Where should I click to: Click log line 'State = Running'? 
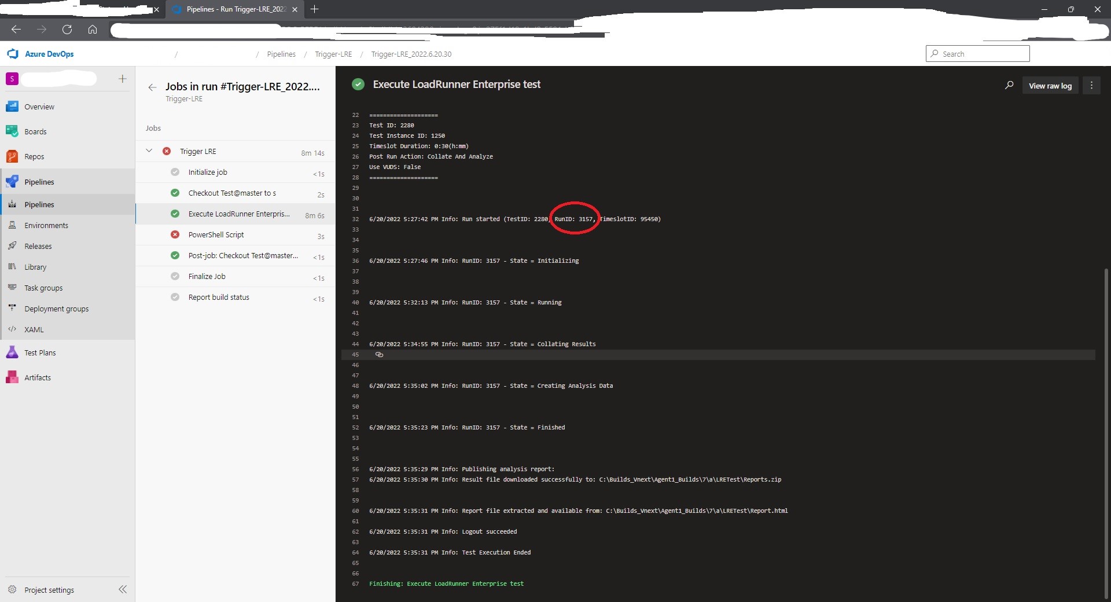point(465,303)
